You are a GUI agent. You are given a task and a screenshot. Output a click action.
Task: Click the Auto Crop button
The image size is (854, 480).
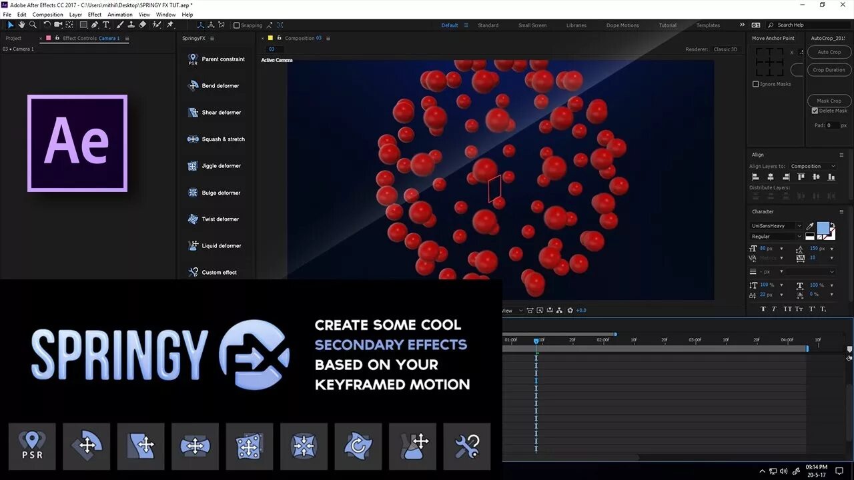829,52
